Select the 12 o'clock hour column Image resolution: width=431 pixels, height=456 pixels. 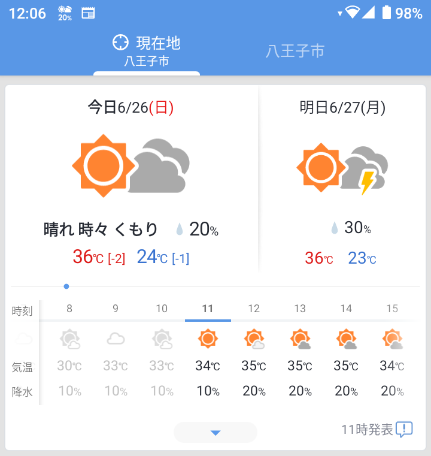(254, 309)
